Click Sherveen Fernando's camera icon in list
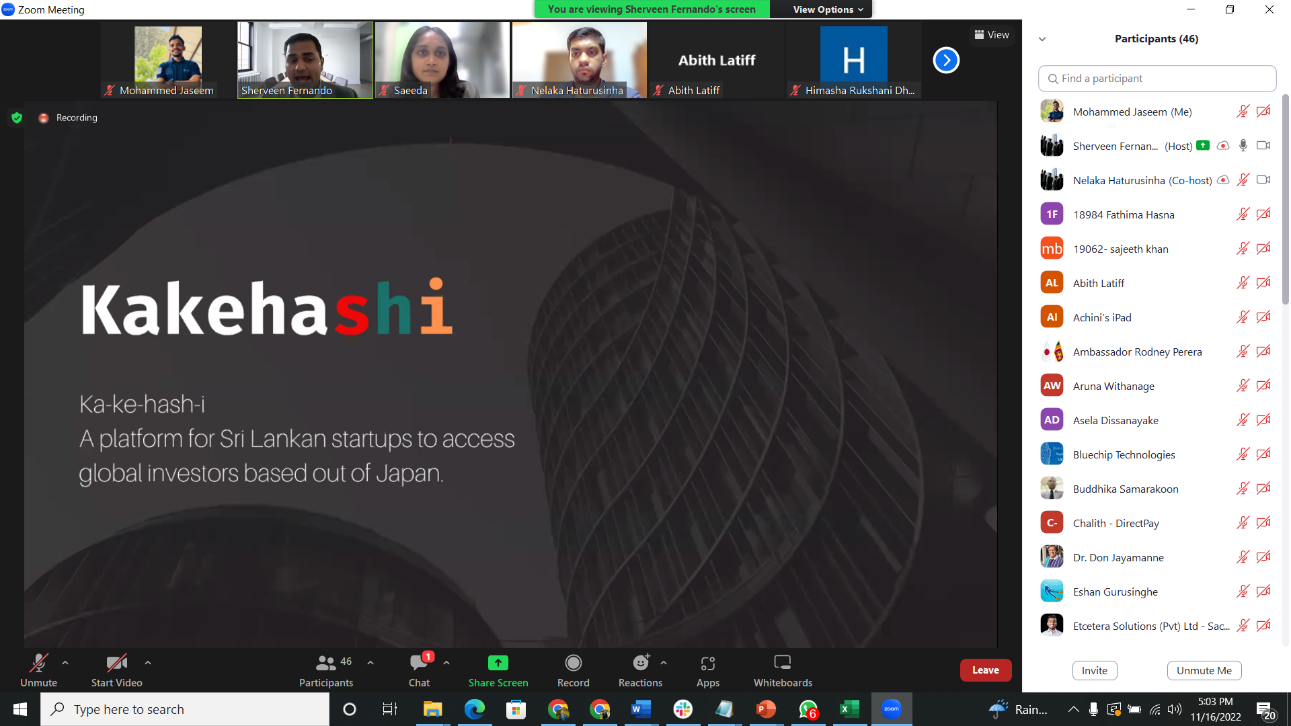The height and width of the screenshot is (726, 1291). [x=1263, y=146]
